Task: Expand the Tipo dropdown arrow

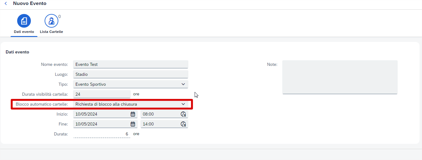Action: (x=183, y=84)
